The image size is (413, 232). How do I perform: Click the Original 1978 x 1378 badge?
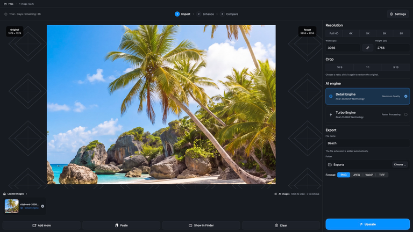click(x=15, y=31)
